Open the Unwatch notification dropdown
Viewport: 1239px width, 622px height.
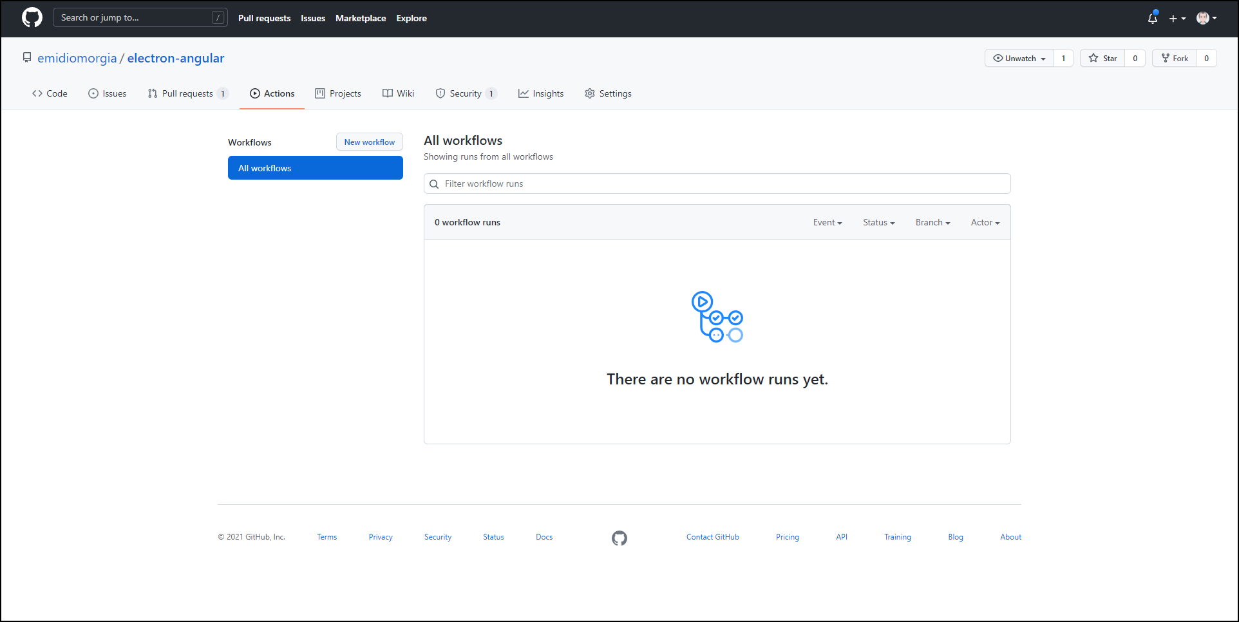[x=1019, y=58]
